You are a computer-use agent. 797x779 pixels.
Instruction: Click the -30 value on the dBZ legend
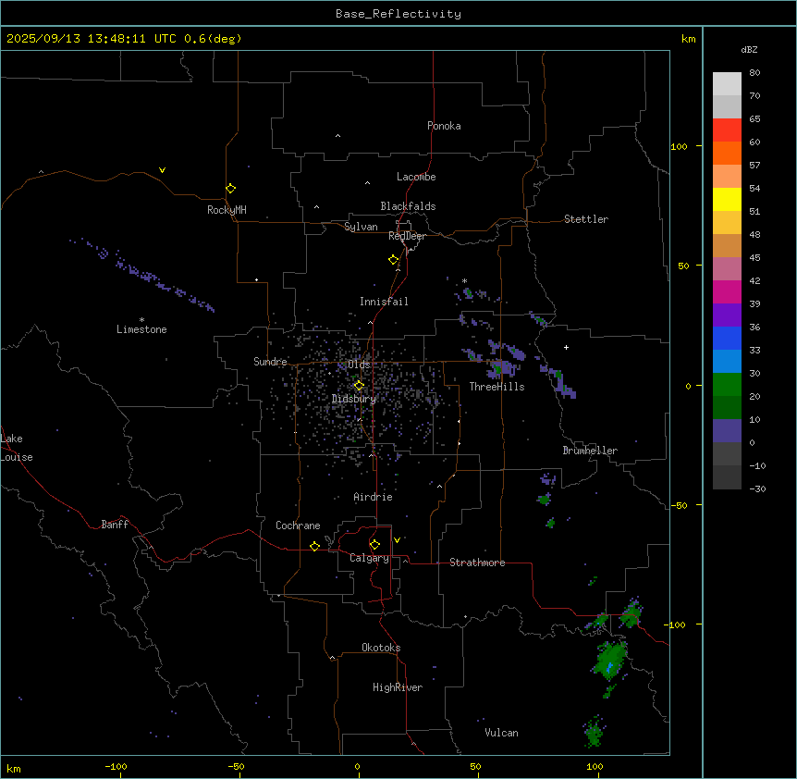coord(757,488)
